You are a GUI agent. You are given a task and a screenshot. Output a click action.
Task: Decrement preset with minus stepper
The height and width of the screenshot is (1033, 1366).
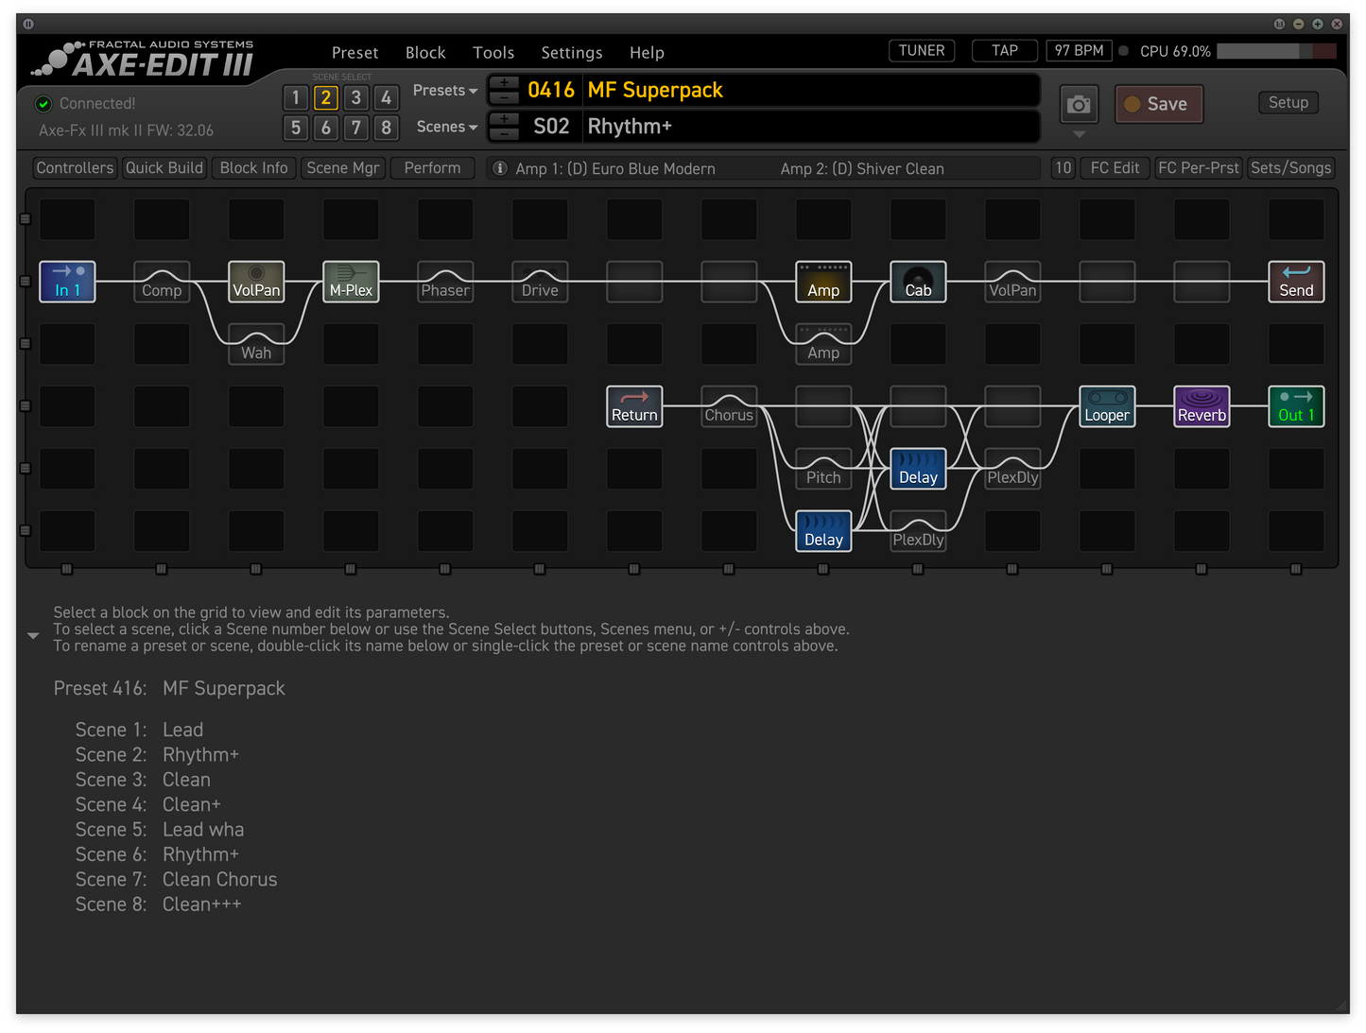(x=504, y=97)
